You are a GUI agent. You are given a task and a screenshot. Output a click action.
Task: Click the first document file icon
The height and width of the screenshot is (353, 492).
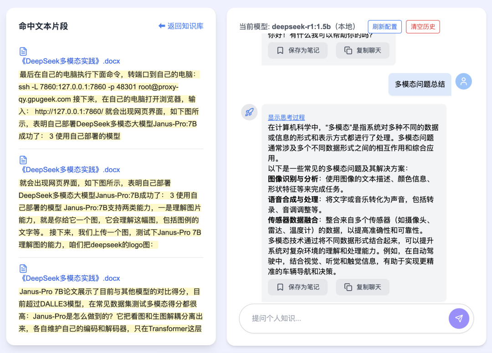(23, 51)
